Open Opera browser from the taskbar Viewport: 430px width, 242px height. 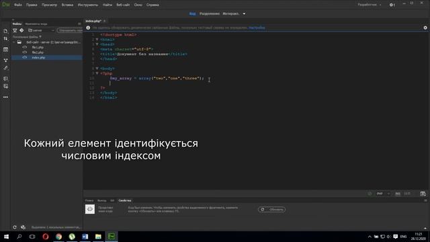click(46, 237)
